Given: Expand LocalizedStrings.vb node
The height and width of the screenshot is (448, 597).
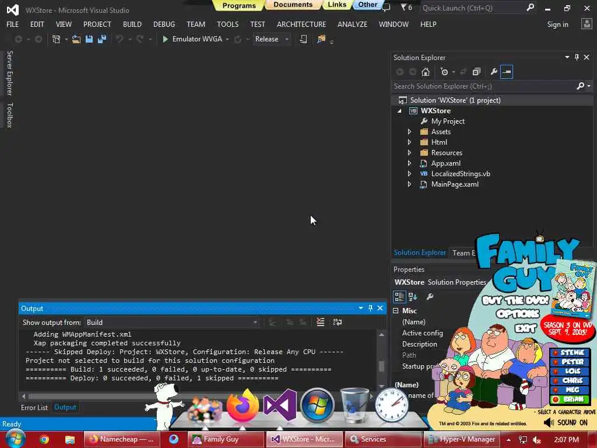Looking at the screenshot, I should [410, 174].
